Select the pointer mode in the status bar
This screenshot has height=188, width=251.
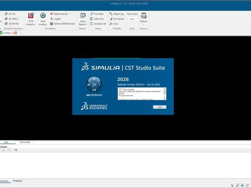[232, 185]
